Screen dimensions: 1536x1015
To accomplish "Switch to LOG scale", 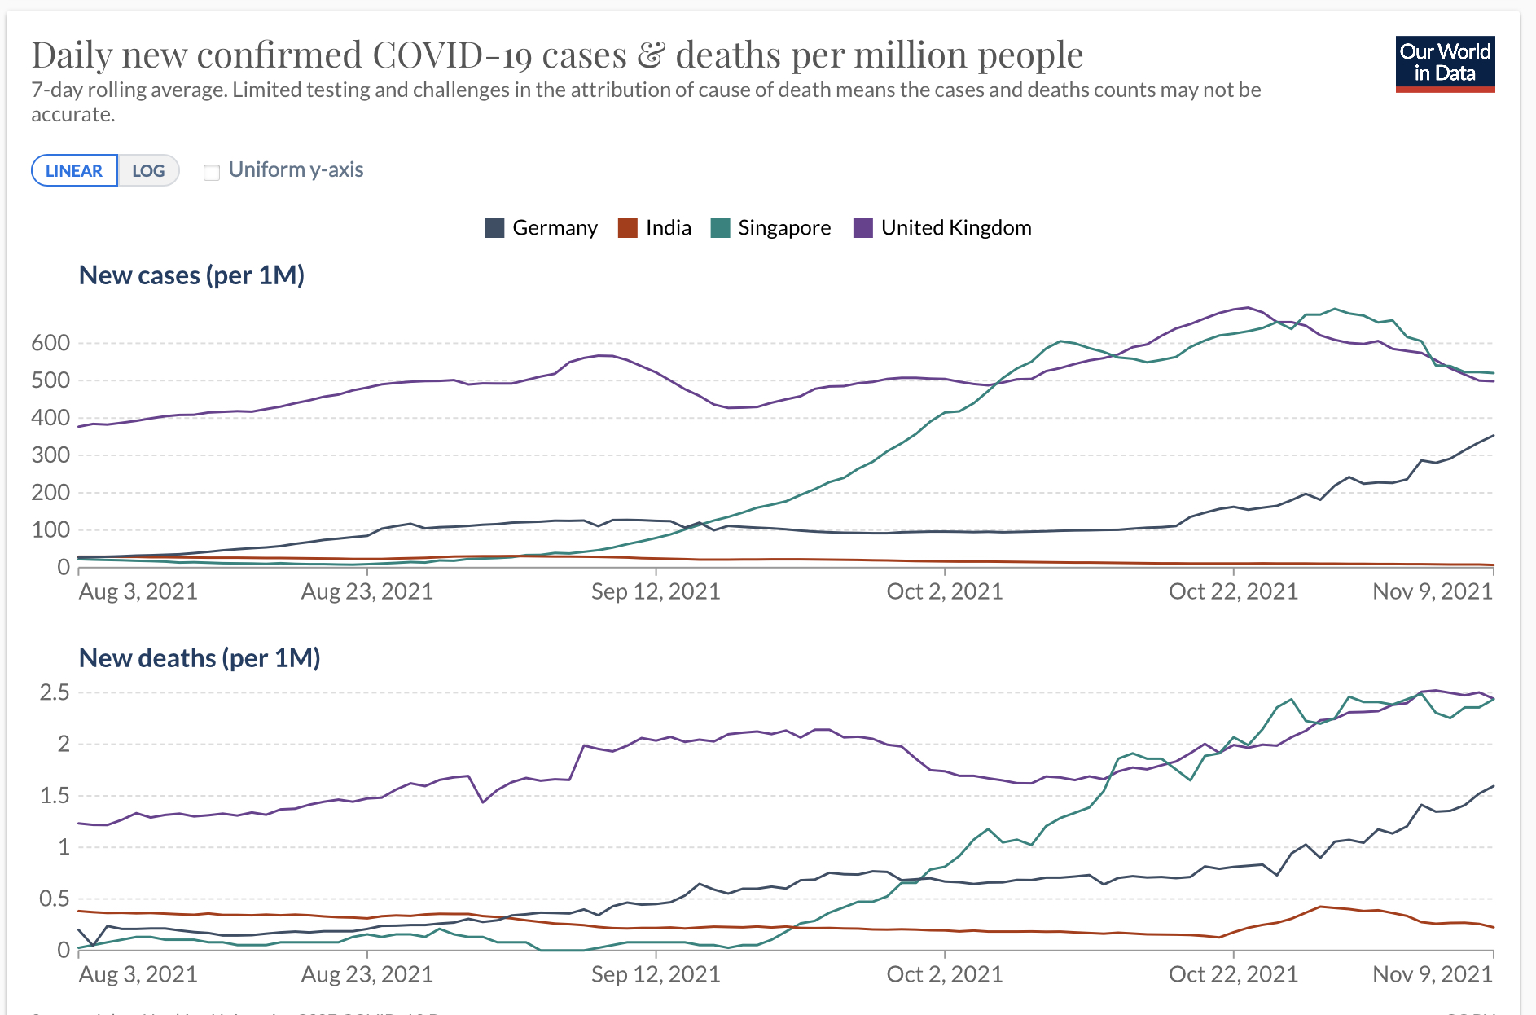I will [x=148, y=170].
